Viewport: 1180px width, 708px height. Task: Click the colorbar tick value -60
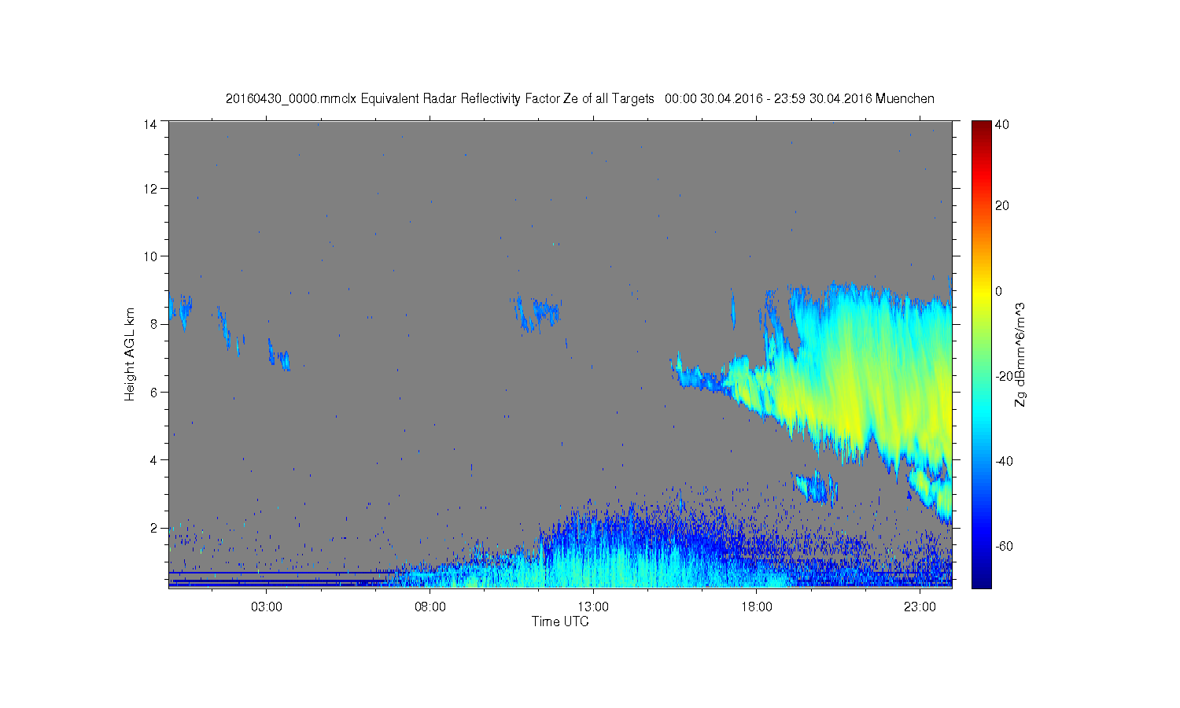(1004, 546)
